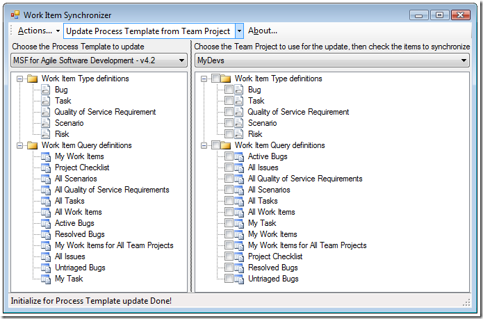483x319 pixels.
Task: Click the Bug document icon in the left tree
Action: point(46,90)
